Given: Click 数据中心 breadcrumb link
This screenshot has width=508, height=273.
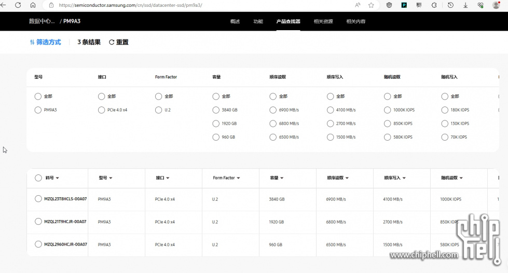Looking at the screenshot, I should (42, 21).
